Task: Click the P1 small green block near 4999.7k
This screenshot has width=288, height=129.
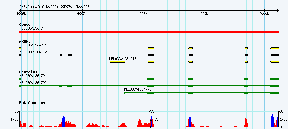Action: coord(246,79)
